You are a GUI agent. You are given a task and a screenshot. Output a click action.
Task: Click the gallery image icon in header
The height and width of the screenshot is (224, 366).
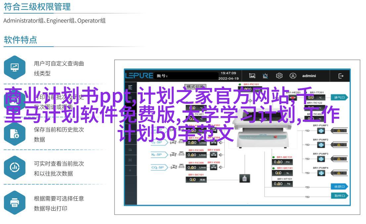pyautogui.click(x=252, y=76)
